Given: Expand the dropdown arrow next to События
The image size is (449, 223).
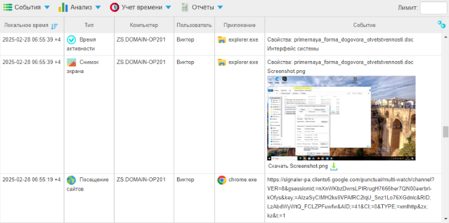Looking at the screenshot, I should tap(47, 7).
